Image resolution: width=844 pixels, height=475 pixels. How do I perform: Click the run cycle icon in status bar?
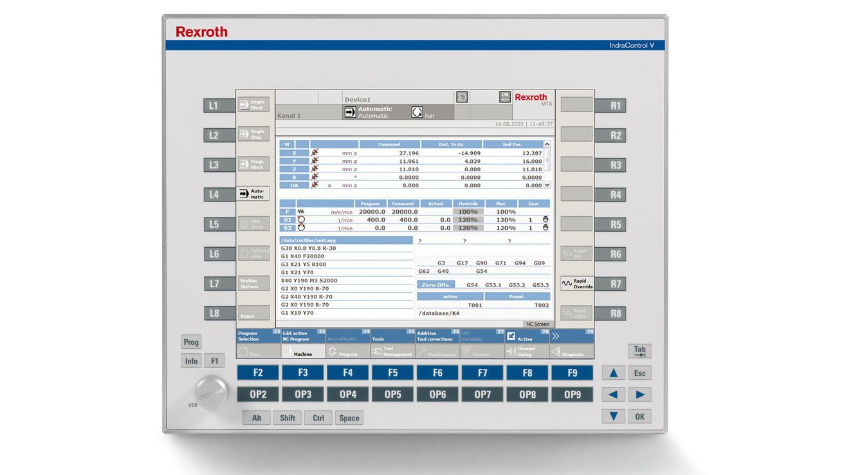pyautogui.click(x=417, y=112)
